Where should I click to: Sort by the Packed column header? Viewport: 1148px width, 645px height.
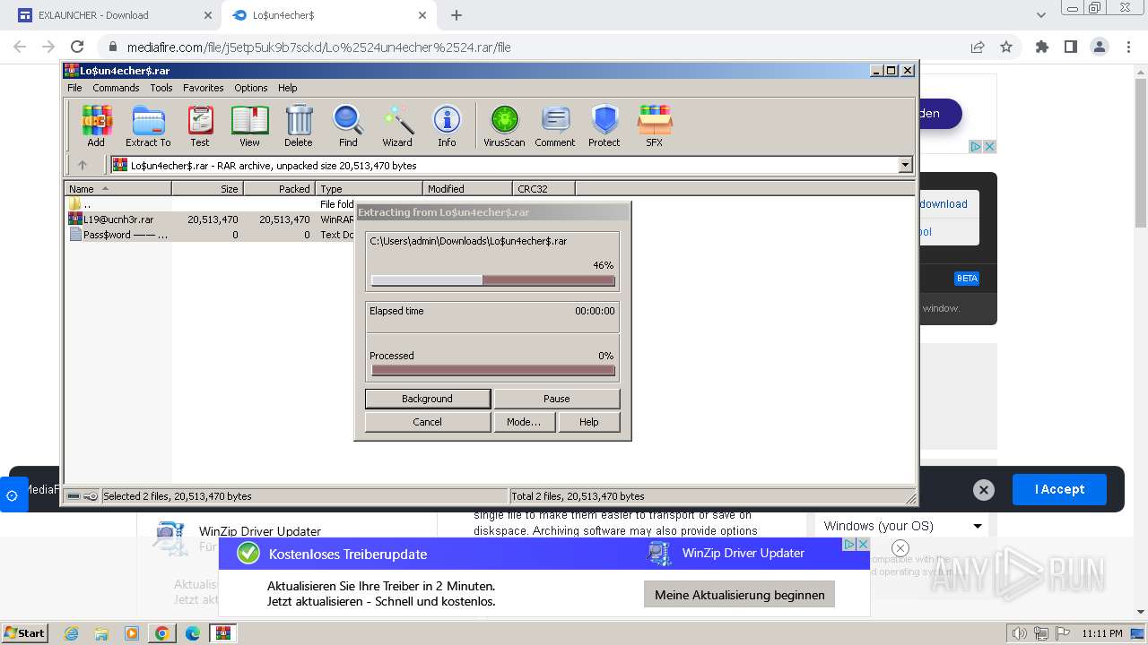[x=279, y=188]
